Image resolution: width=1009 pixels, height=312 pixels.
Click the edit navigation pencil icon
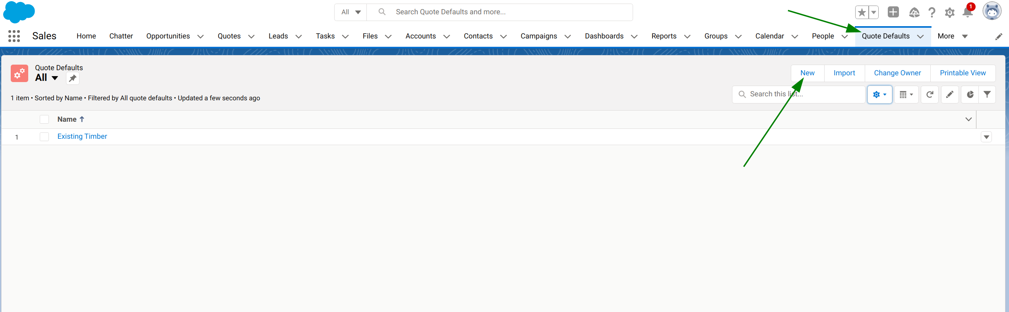998,36
